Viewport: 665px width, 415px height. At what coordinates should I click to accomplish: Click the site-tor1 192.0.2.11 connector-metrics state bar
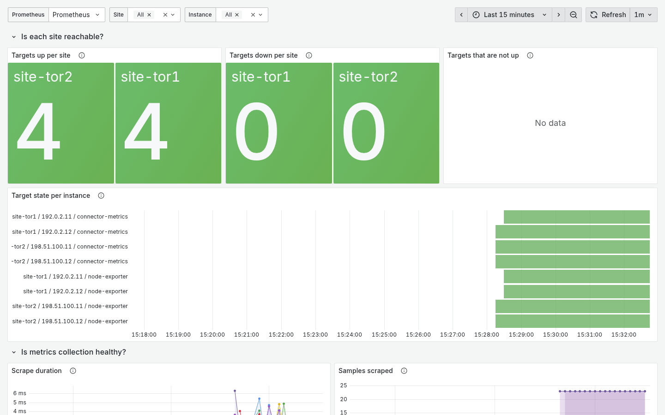click(x=577, y=217)
